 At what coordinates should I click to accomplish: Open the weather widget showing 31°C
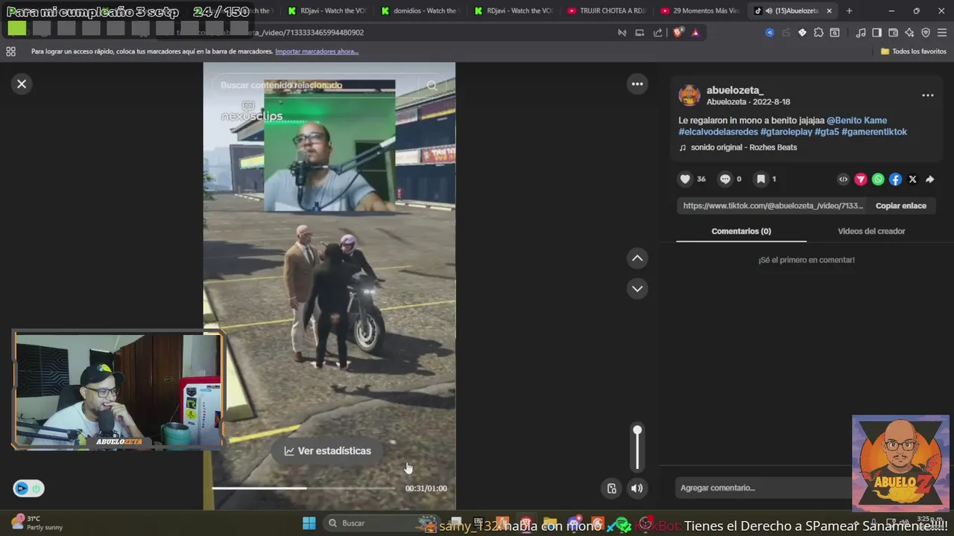tap(36, 523)
